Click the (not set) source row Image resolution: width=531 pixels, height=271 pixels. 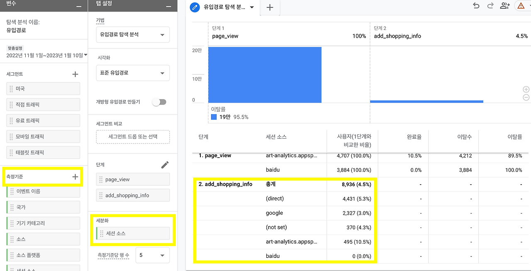[x=276, y=227]
